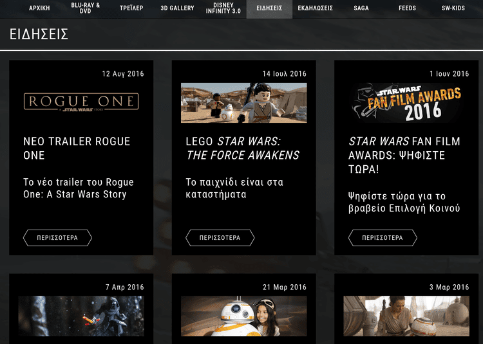Select the ΕΙΔΗΣΕΙΣ navigation tab

click(270, 8)
